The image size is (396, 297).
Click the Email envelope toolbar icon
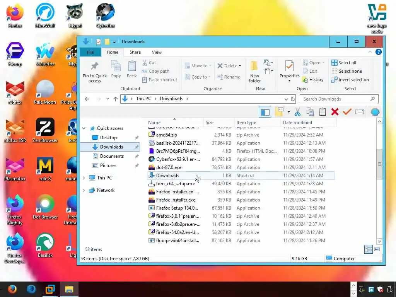click(x=359, y=112)
